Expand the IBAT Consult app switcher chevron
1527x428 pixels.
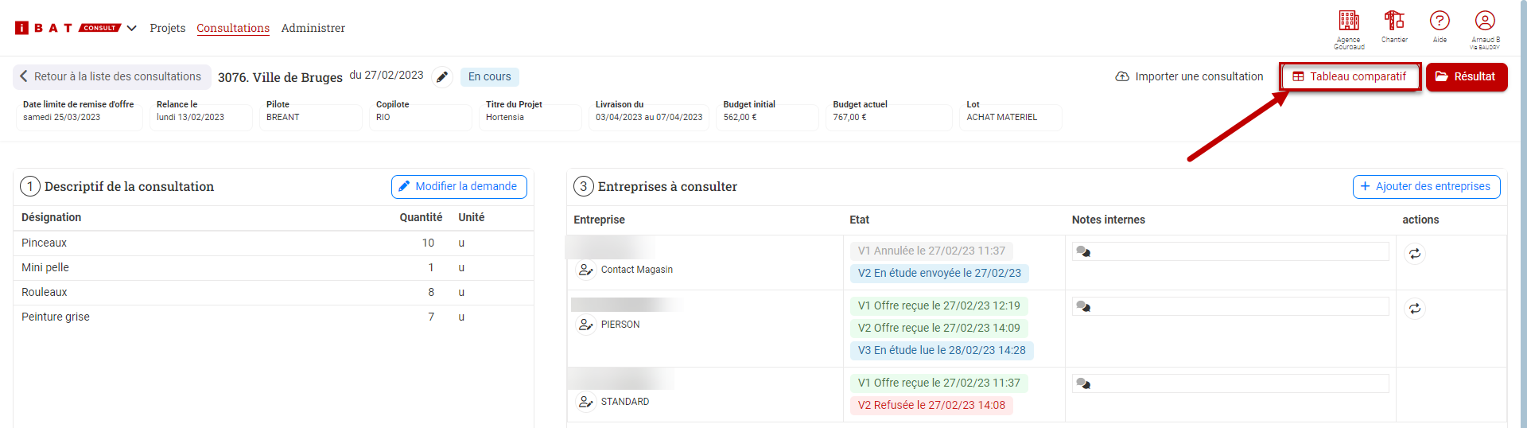tap(132, 29)
